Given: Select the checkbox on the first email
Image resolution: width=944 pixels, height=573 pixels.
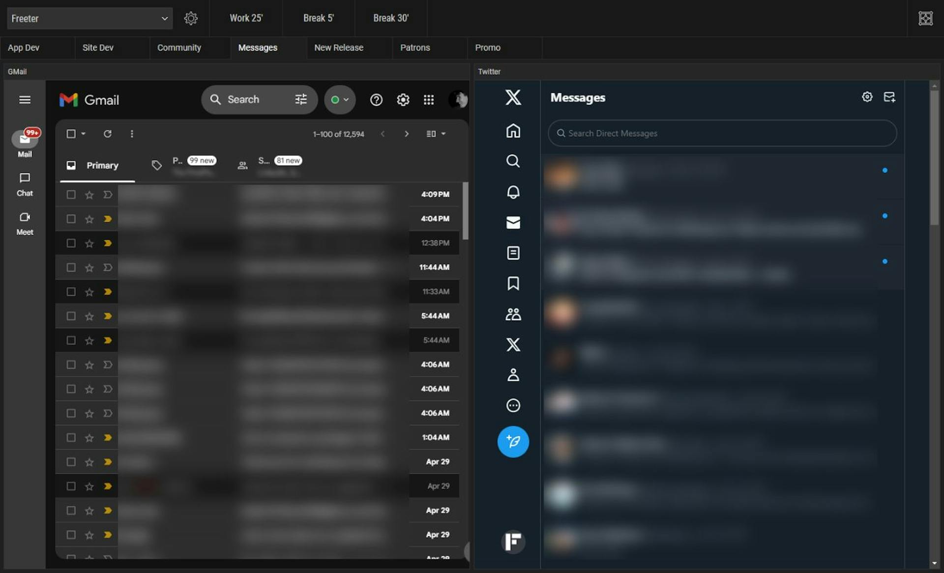Looking at the screenshot, I should point(71,194).
